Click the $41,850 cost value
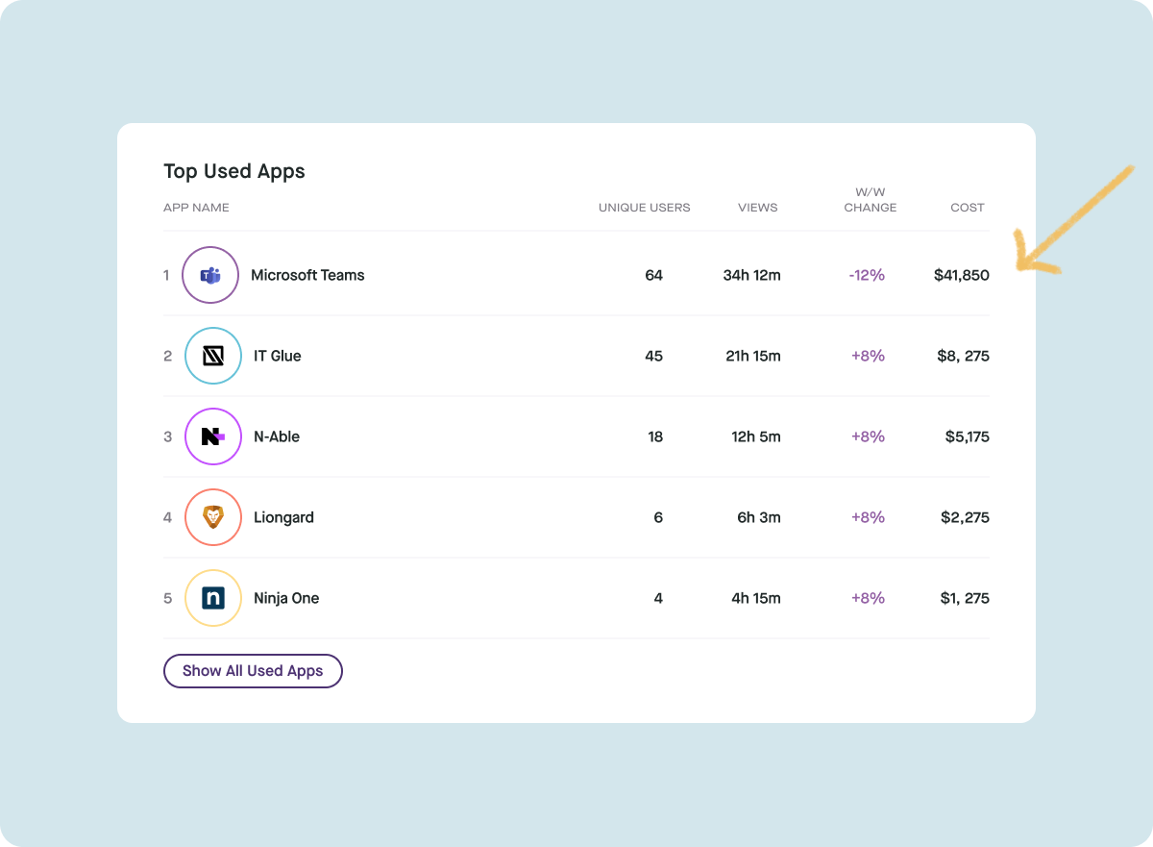 pyautogui.click(x=962, y=275)
